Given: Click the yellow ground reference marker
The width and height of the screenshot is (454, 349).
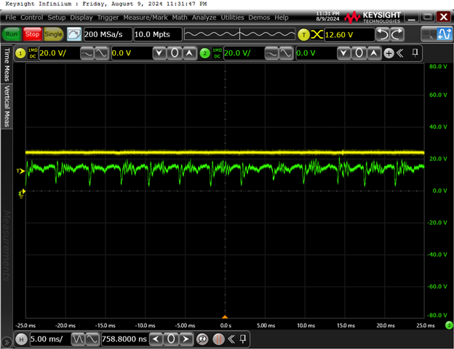Looking at the screenshot, I should pos(22,193).
